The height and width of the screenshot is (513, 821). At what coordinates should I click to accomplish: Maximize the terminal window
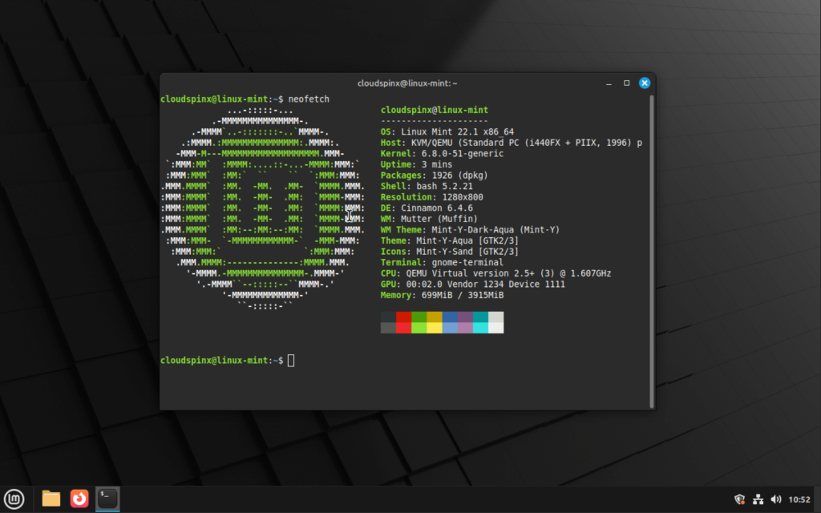[x=626, y=83]
